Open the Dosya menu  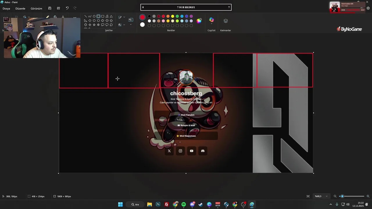pyautogui.click(x=6, y=8)
